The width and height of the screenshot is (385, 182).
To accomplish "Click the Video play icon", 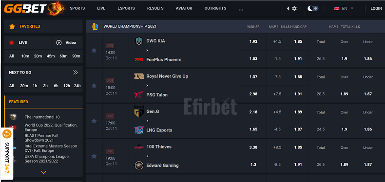I will click(58, 43).
